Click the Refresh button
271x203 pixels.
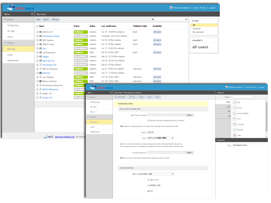coord(55,20)
